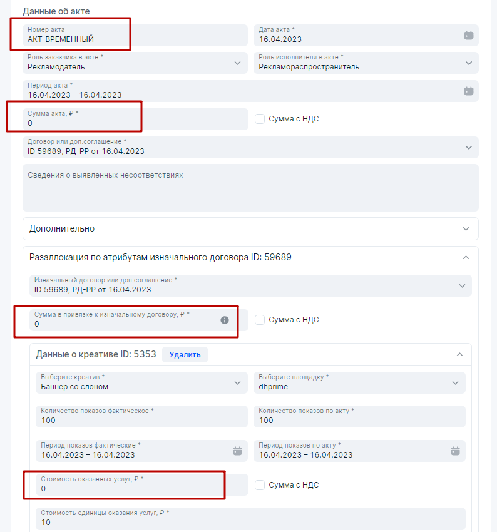This screenshot has width=497, height=532.
Task: Open calendar for Период показов фактические
Action: pos(237,451)
